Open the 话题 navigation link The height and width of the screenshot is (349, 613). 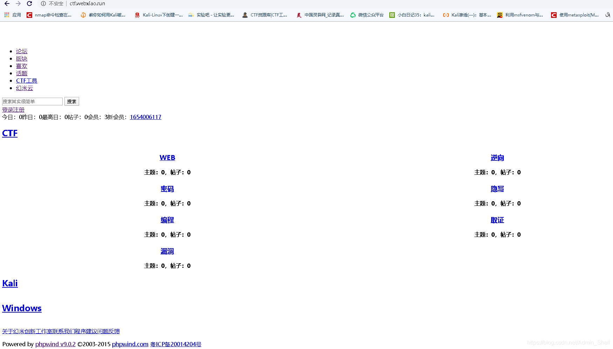[22, 74]
